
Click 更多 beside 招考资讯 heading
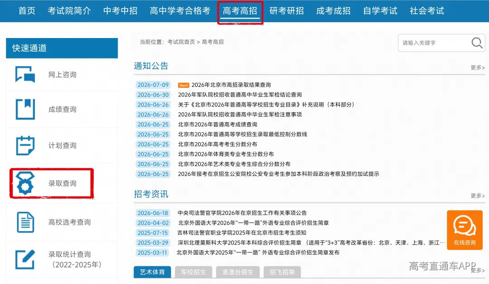(478, 196)
